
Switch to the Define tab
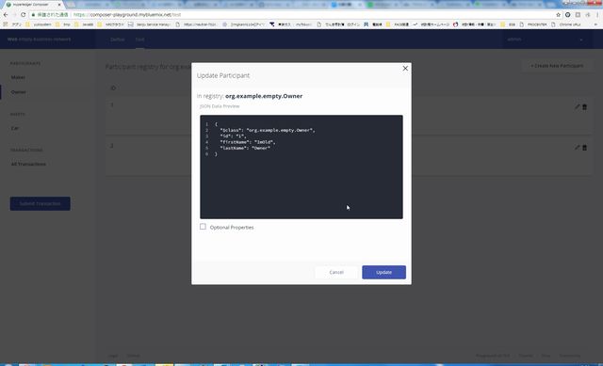(x=117, y=40)
